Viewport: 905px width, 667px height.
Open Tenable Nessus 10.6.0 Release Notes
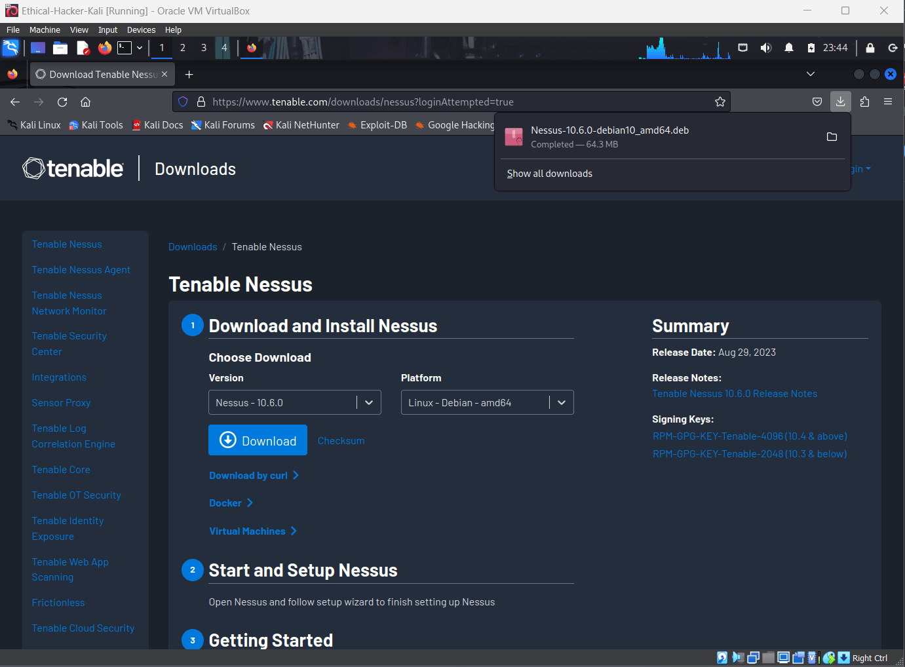(735, 394)
